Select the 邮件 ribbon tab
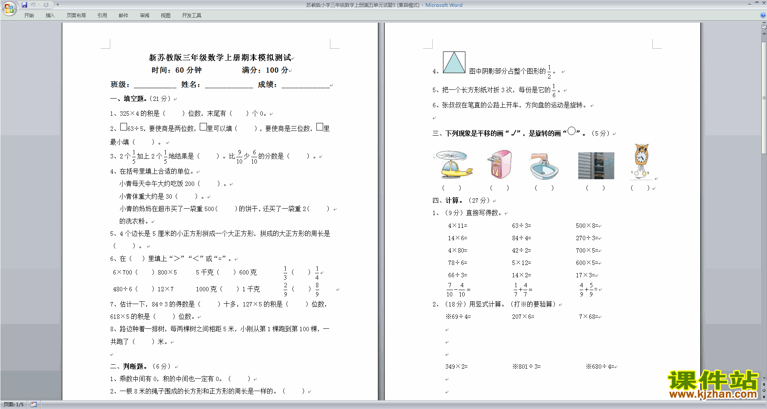This screenshot has width=767, height=409. point(123,16)
